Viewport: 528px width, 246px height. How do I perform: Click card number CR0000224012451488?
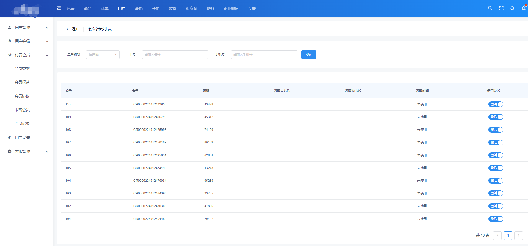pos(150,219)
